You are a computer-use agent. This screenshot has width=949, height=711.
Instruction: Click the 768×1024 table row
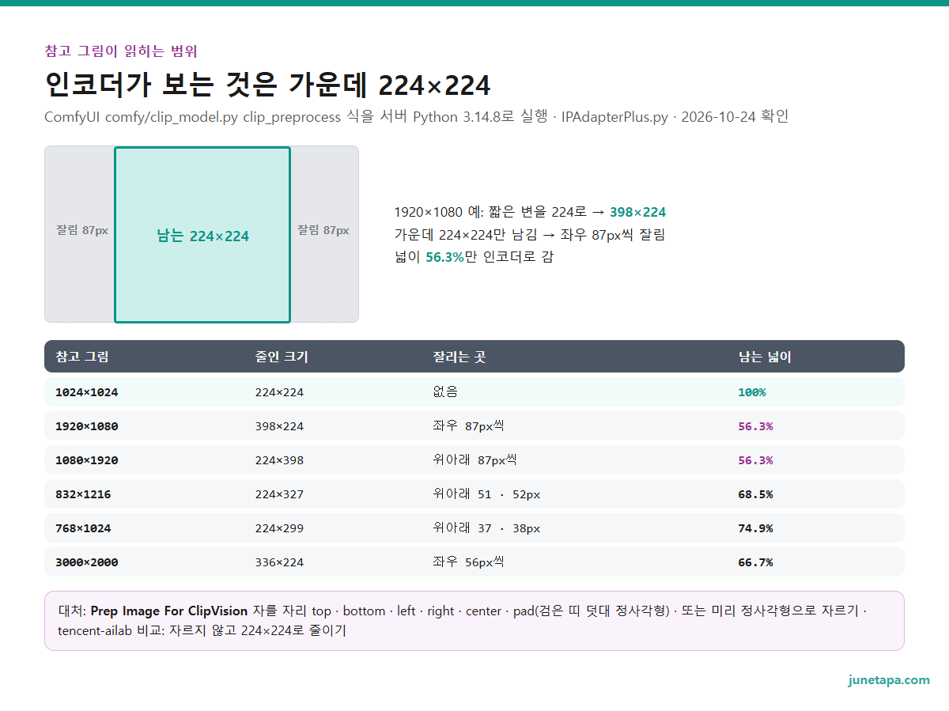(x=475, y=528)
